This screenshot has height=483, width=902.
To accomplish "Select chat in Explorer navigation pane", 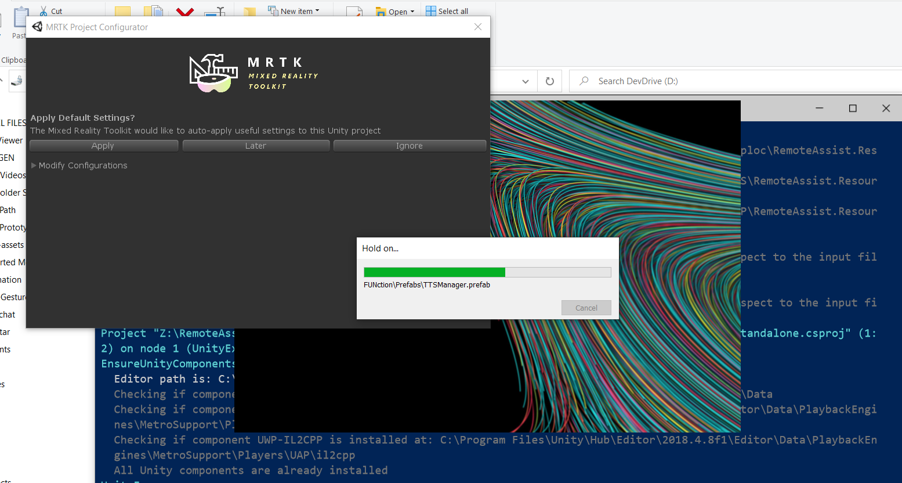I will point(8,314).
